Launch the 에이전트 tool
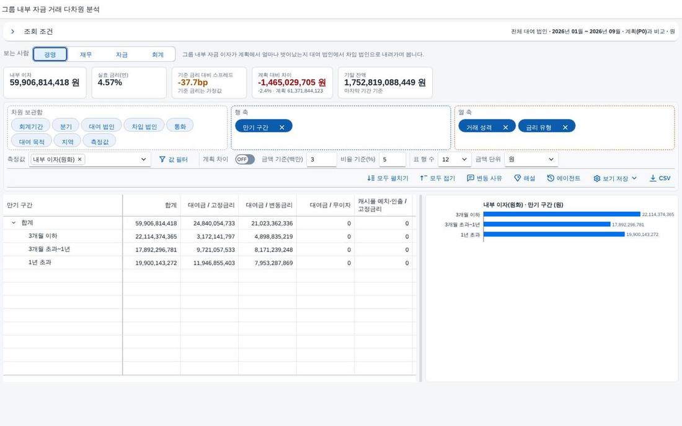 [564, 178]
